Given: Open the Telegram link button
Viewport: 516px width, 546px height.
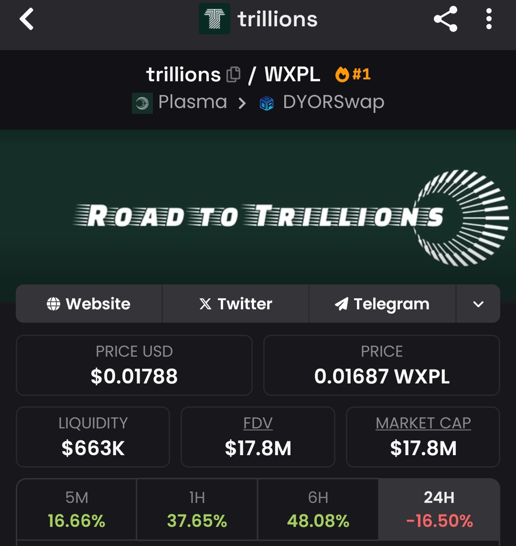Looking at the screenshot, I should click(x=382, y=304).
